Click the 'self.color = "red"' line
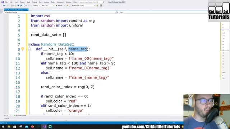230x129 pixels. point(61,101)
